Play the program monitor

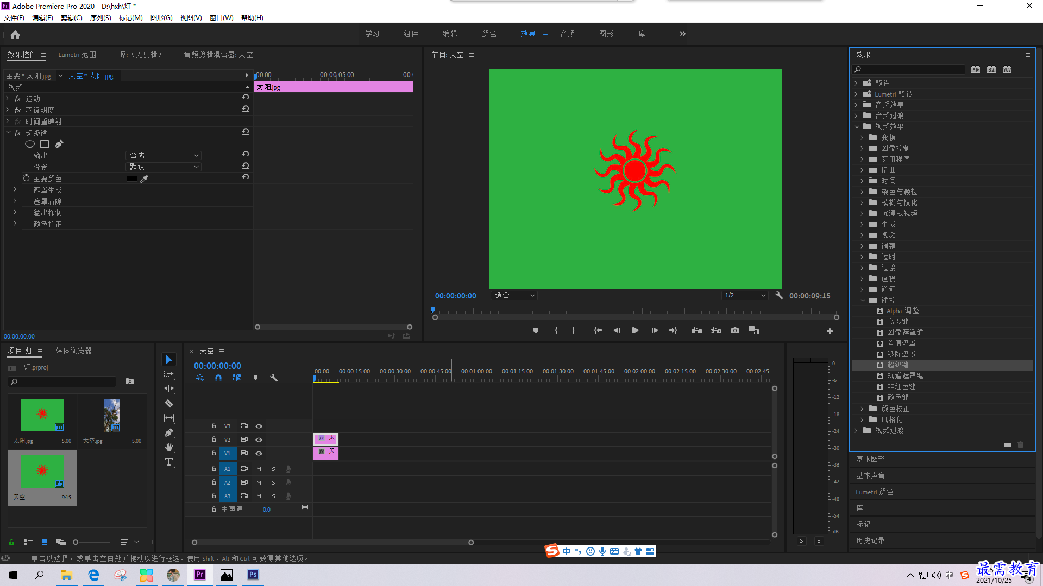click(x=635, y=330)
